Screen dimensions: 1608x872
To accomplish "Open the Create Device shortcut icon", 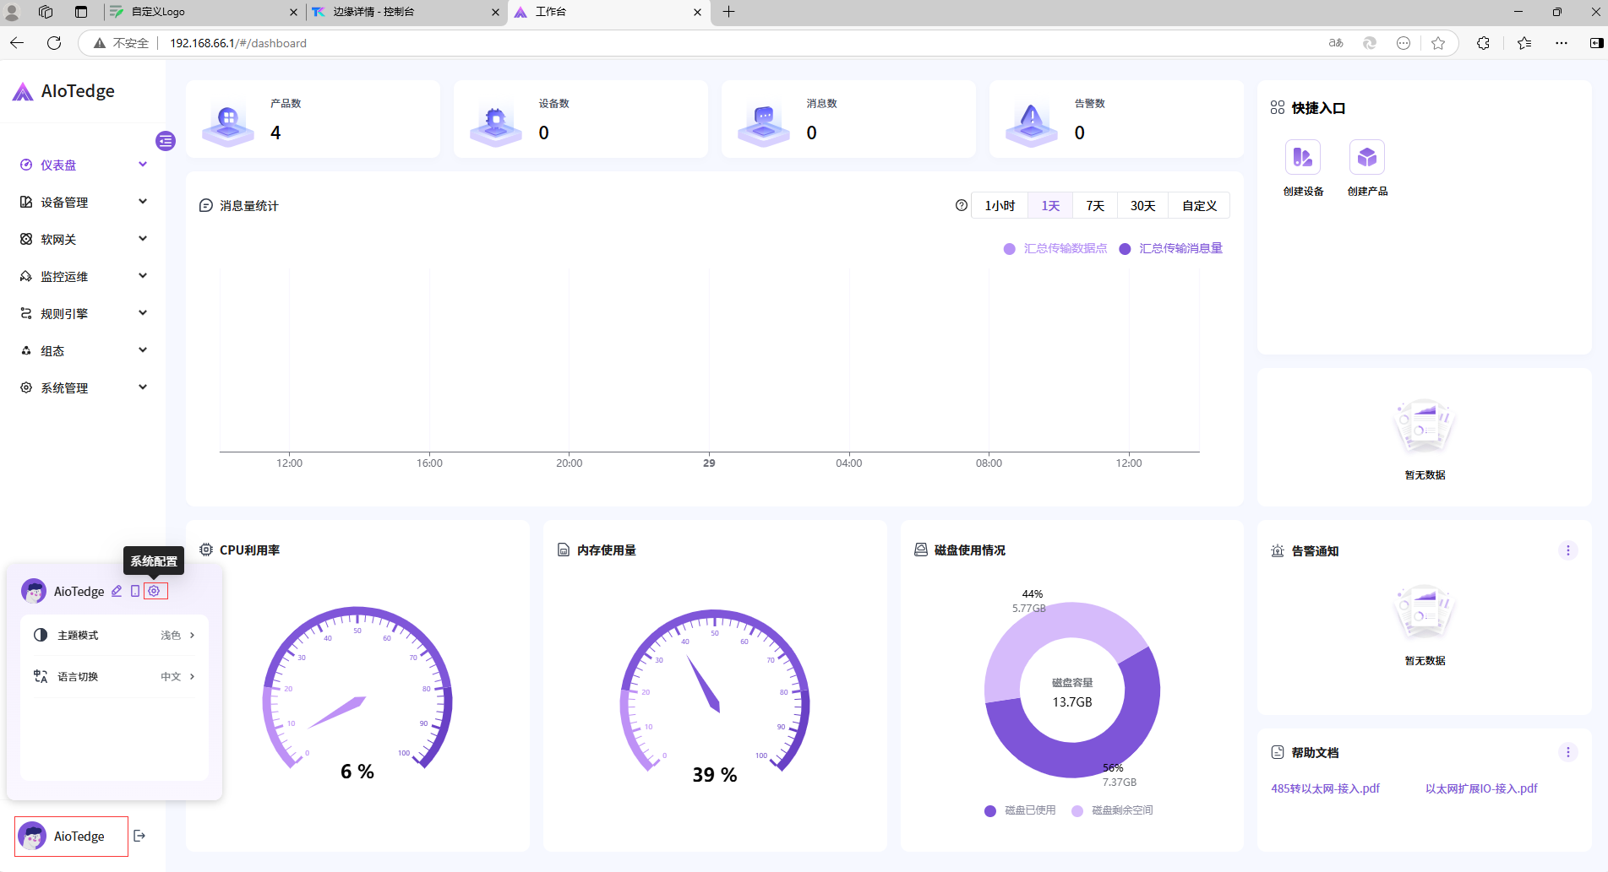I will (x=1303, y=158).
